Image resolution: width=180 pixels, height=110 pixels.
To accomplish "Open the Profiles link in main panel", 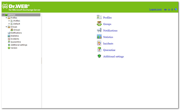I will [107, 18].
